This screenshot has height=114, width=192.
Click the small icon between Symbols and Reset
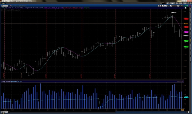tap(177, 3)
